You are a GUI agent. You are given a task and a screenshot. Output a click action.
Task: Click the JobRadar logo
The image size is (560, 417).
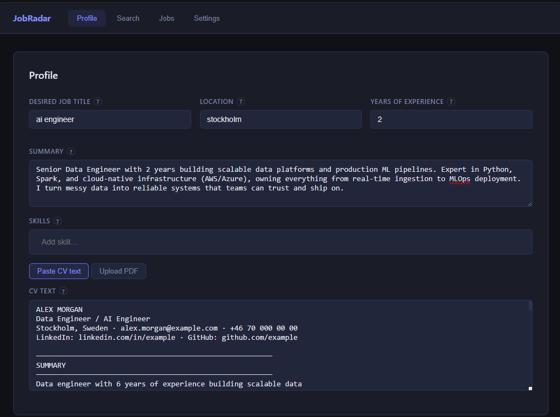[x=32, y=19]
